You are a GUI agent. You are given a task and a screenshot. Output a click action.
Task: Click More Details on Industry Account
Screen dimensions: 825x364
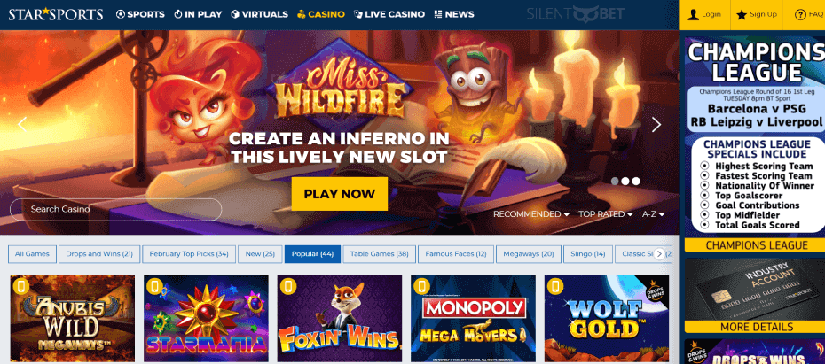[x=756, y=327]
